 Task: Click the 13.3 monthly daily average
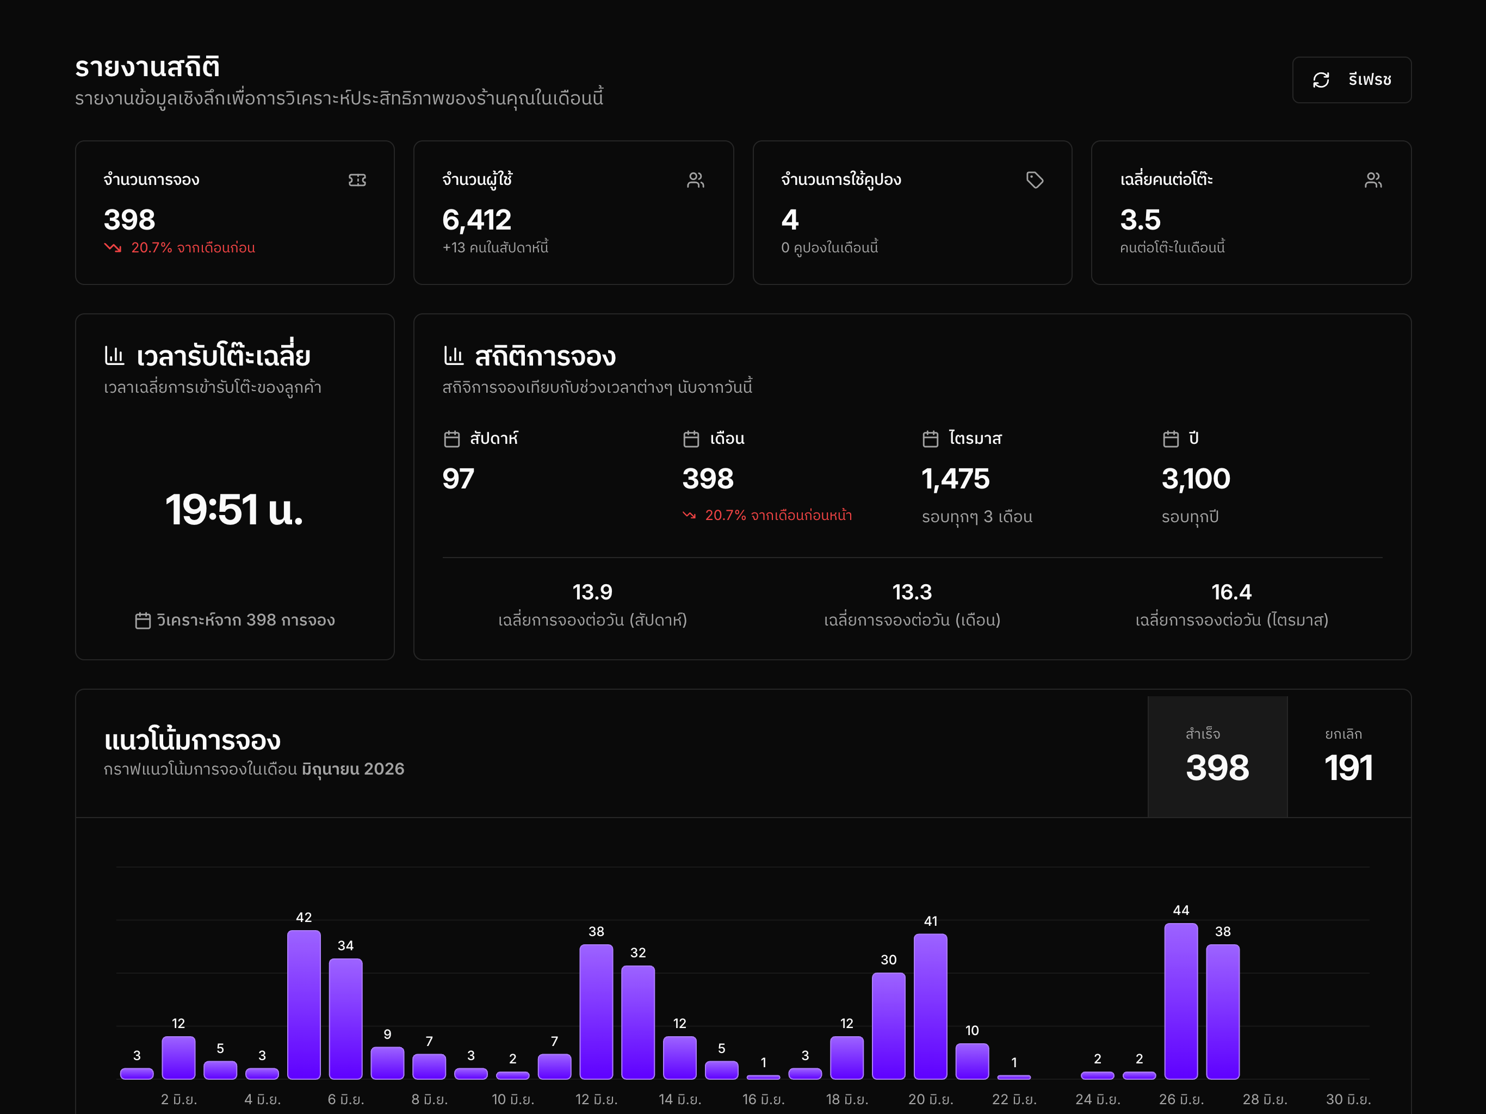[912, 592]
